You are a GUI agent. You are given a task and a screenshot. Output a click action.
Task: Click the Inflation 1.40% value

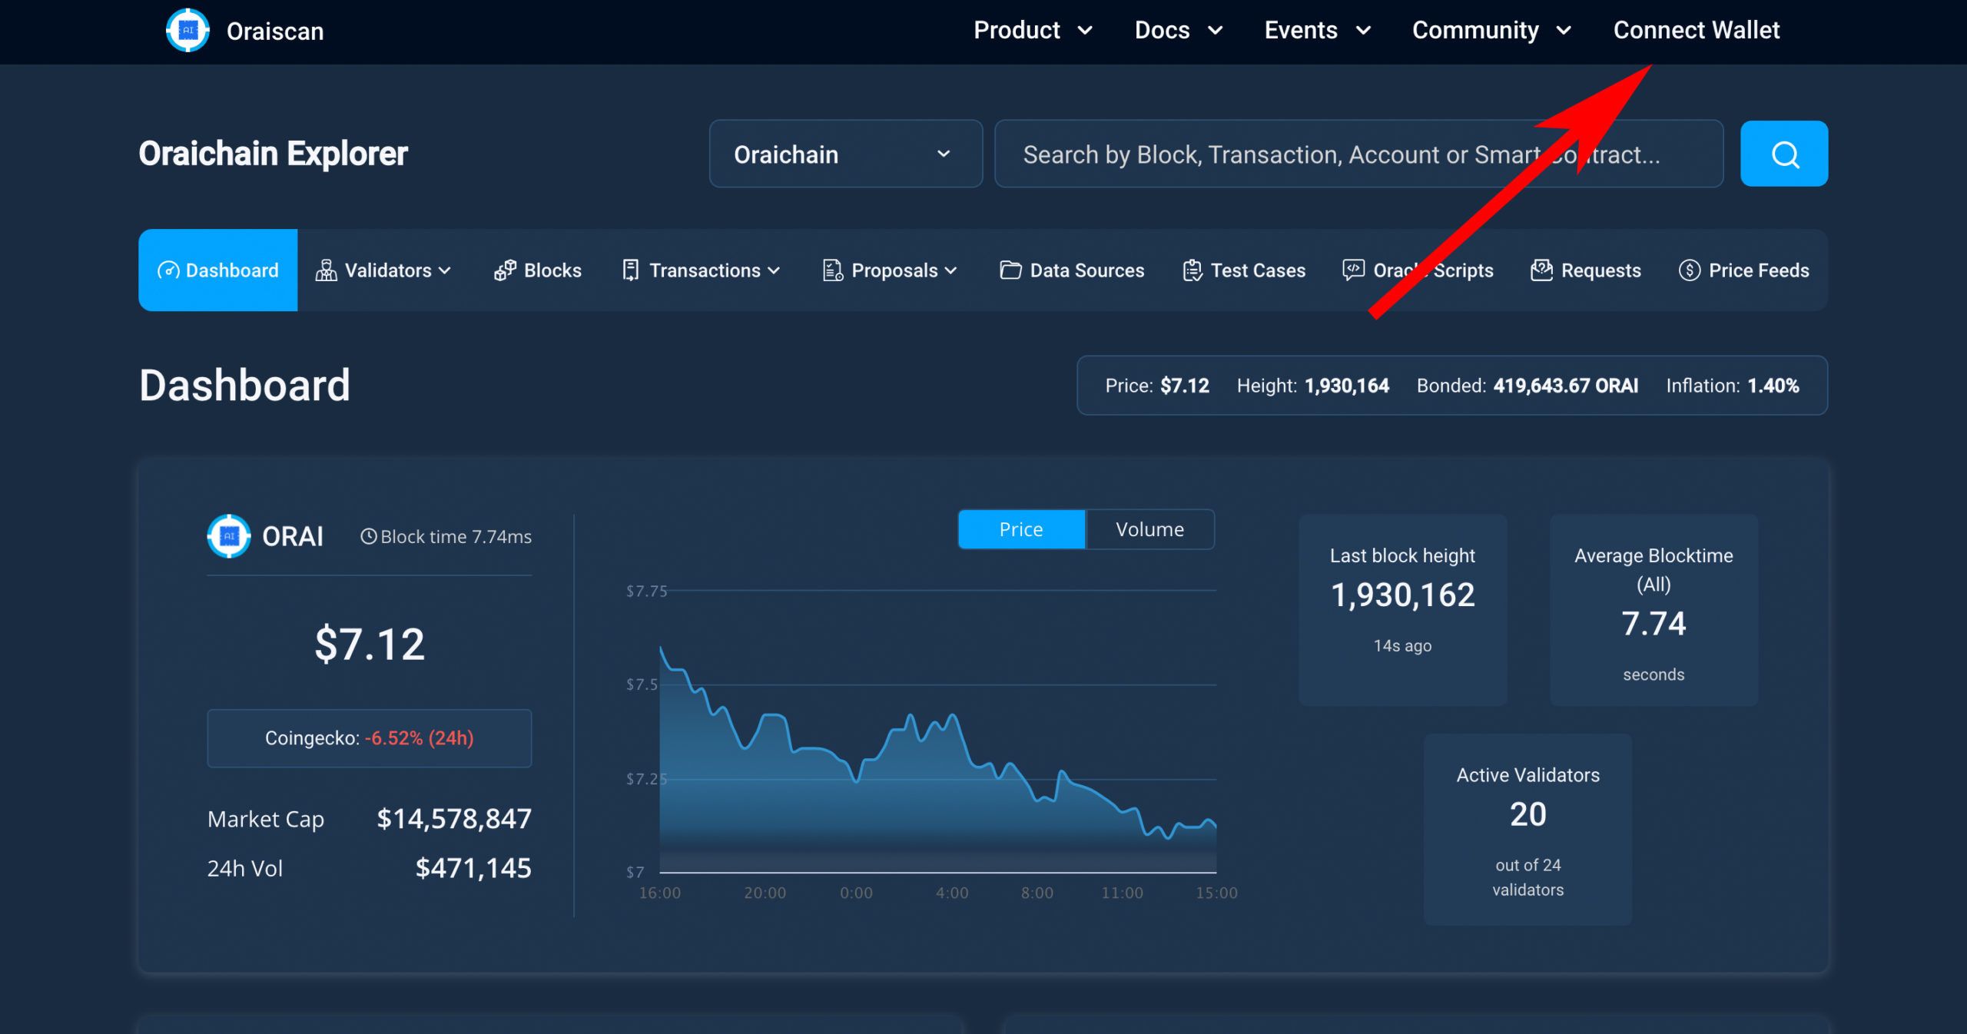(x=1773, y=386)
